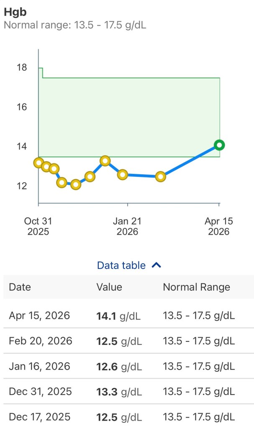Click the second early-November chart marker
The height and width of the screenshot is (429, 254).
pos(46,166)
